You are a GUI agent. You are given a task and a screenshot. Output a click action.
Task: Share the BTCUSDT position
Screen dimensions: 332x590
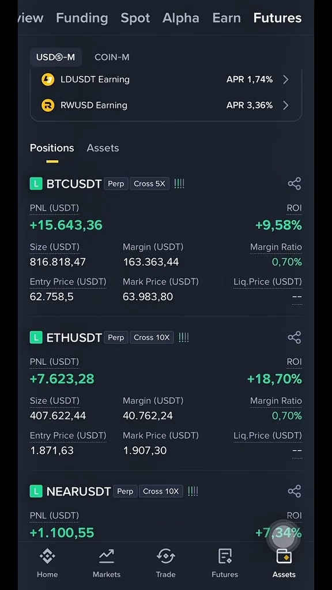pos(295,184)
